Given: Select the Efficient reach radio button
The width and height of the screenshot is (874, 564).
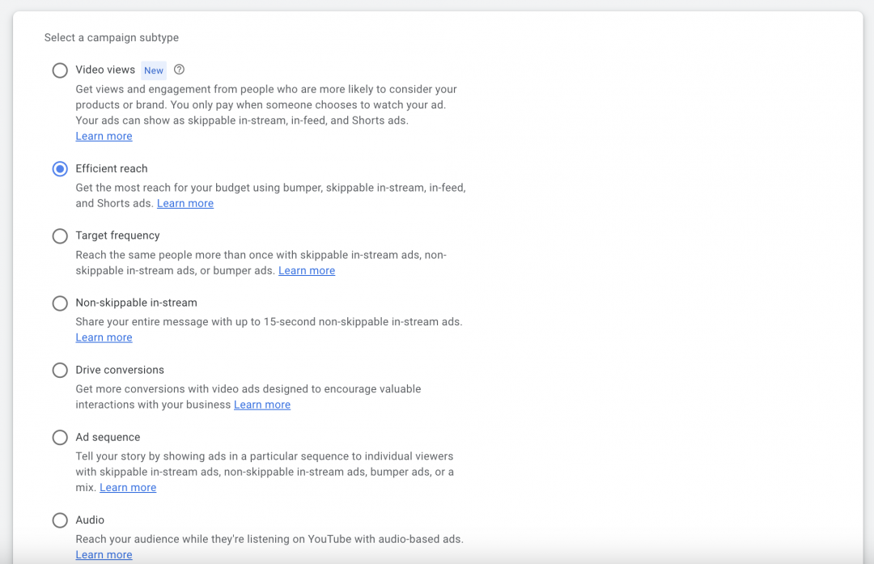Looking at the screenshot, I should 60,169.
